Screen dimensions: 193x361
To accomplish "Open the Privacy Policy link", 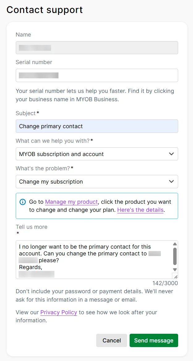I will coord(59,312).
